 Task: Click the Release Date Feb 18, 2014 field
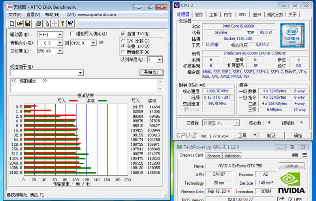coord(219,191)
